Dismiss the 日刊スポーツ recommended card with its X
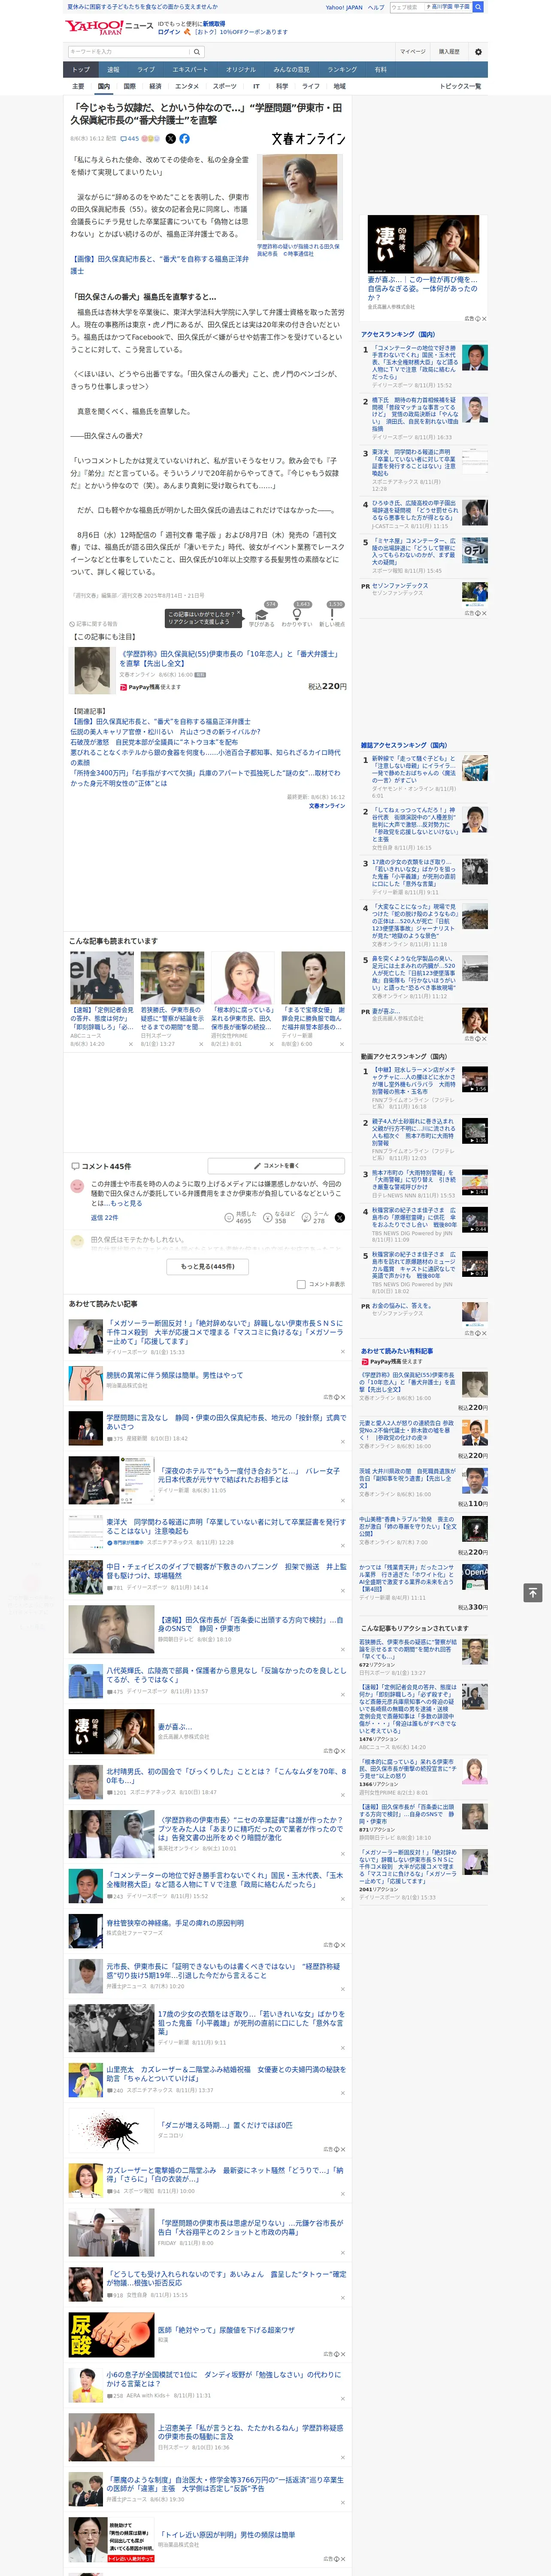The image size is (551, 2576). tap(200, 1044)
